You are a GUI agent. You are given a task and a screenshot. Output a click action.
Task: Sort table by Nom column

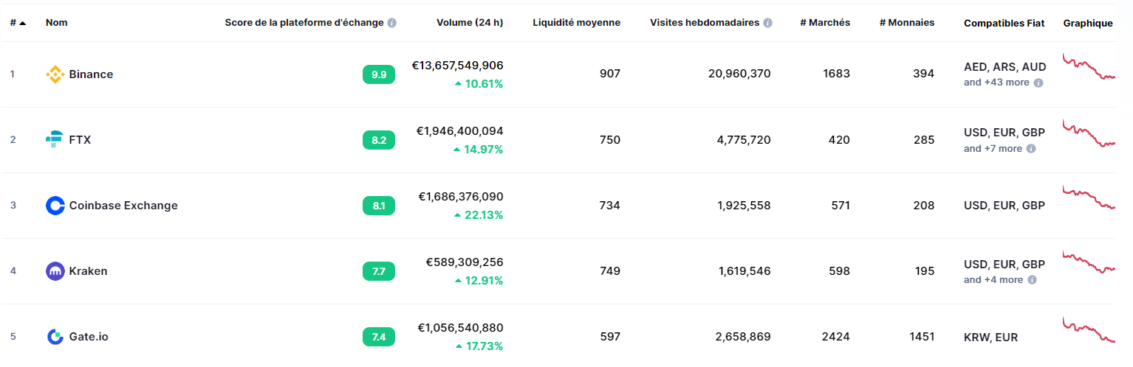coord(56,23)
